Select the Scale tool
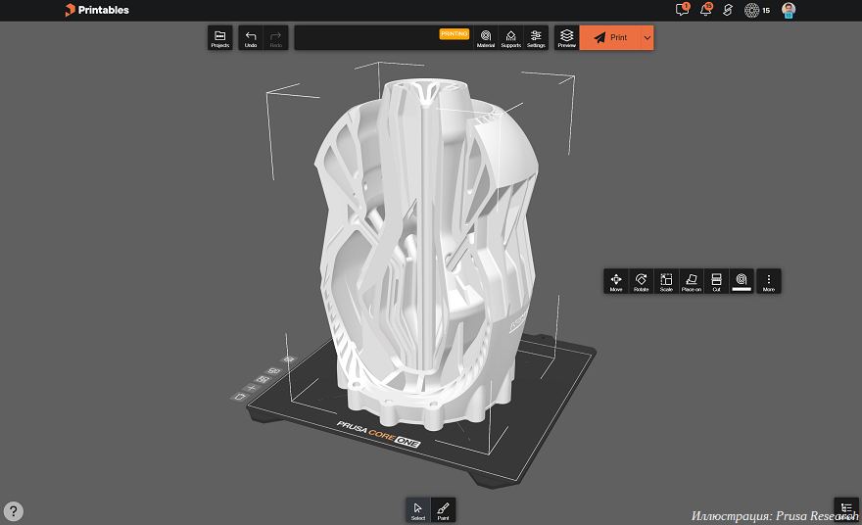Viewport: 862px width, 525px height. 666,281
